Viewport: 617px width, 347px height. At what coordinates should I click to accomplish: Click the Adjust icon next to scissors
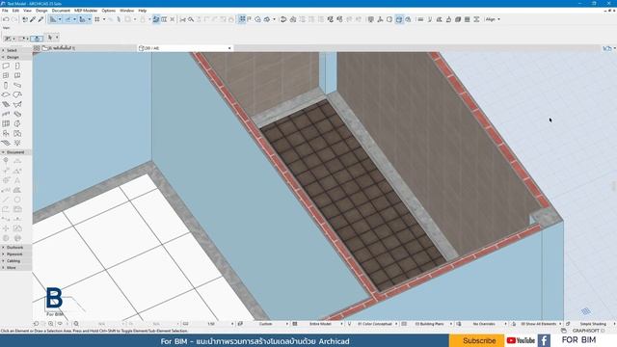tap(191, 19)
